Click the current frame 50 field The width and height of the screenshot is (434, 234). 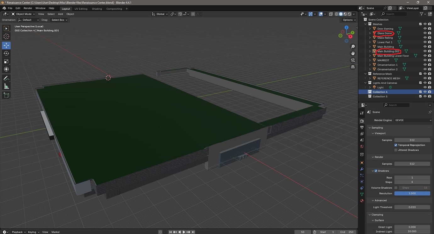(303, 232)
